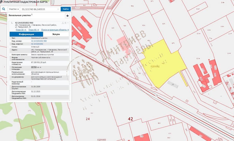
Task: Open the План ЗУ link
Action: pos(21,30)
